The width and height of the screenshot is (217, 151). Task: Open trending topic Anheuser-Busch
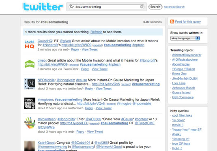point(183,88)
